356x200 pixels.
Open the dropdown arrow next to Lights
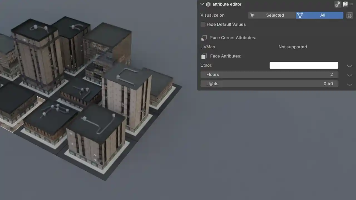click(x=350, y=84)
